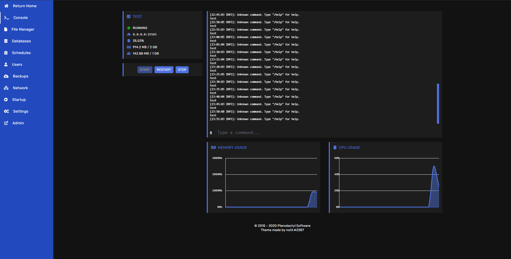Click the Startup play-circle icon
Image resolution: width=511 pixels, height=259 pixels.
[x=6, y=100]
